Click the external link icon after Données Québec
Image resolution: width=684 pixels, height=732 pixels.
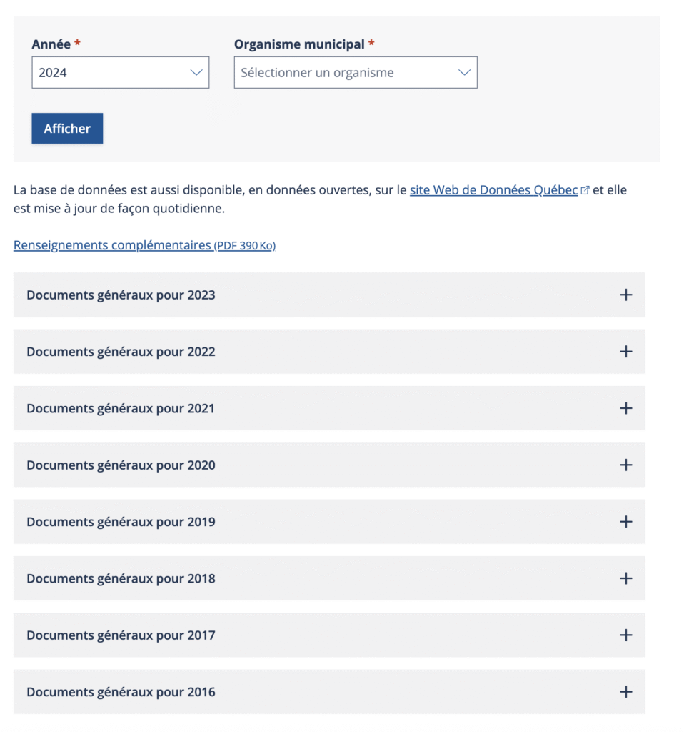pos(585,191)
